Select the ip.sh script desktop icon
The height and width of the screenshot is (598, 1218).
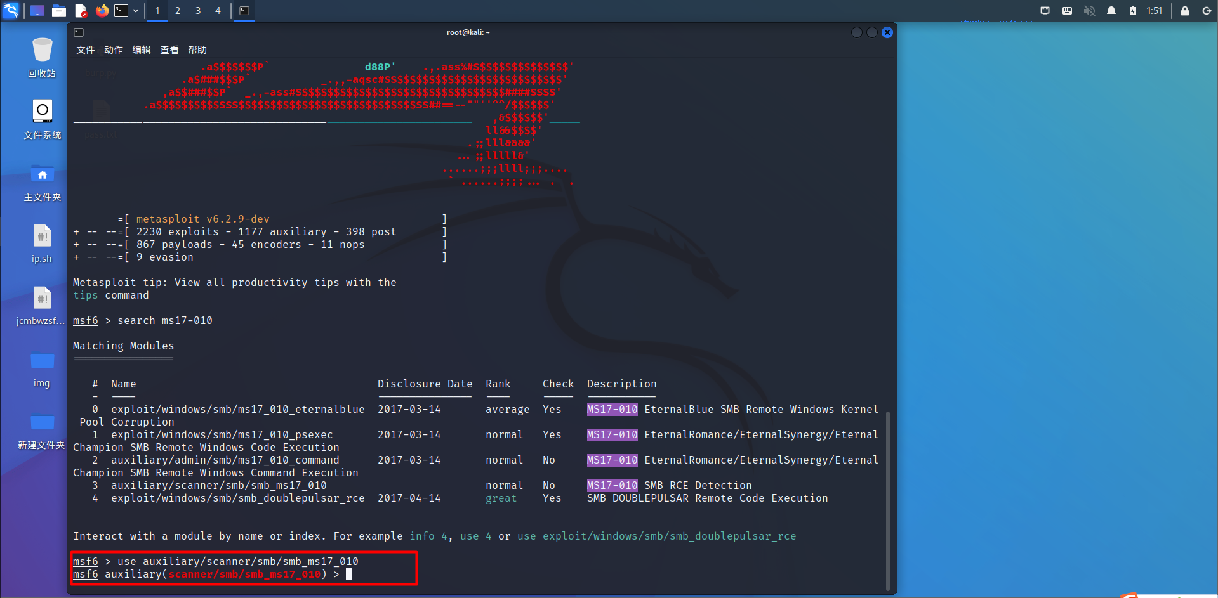tap(42, 244)
